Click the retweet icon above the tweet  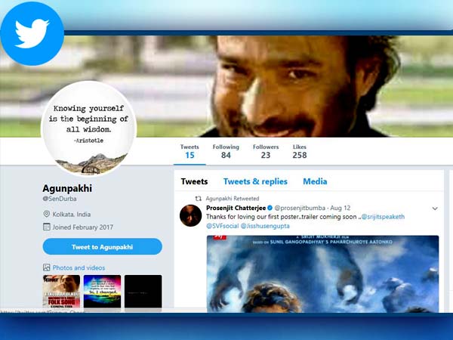coord(198,199)
